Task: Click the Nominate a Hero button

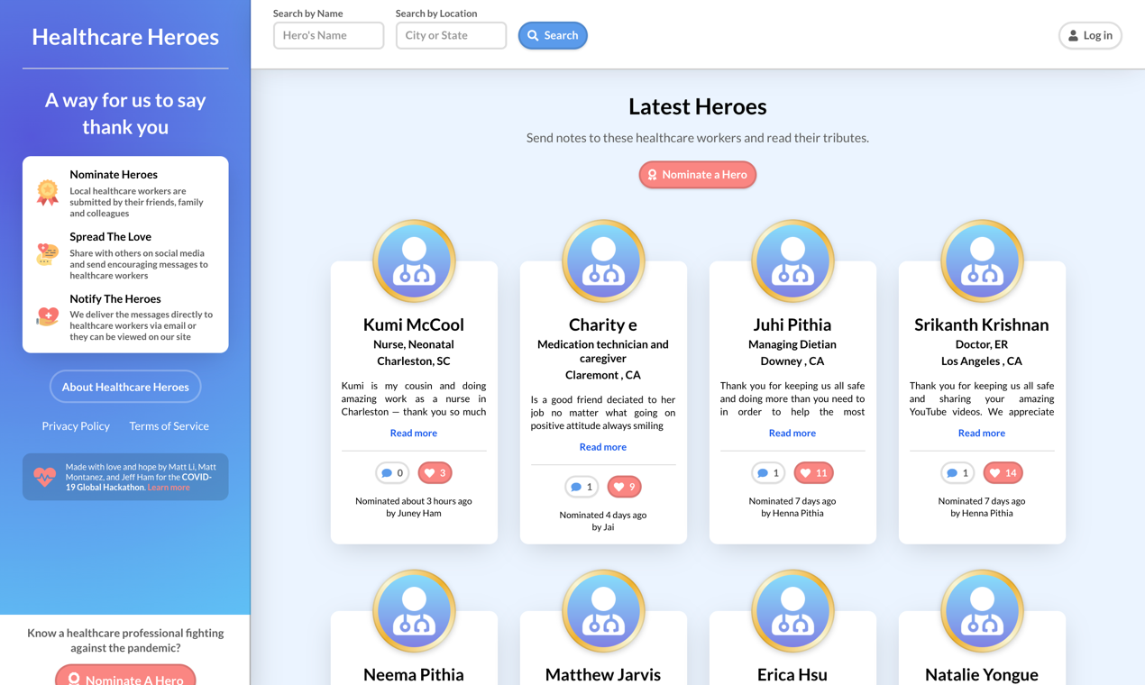Action: tap(697, 174)
